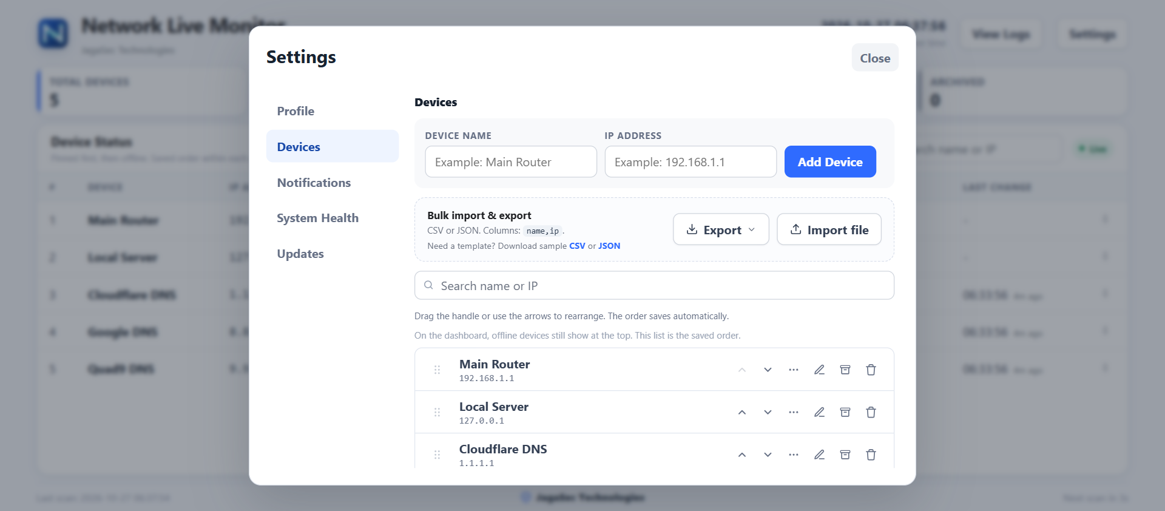Viewport: 1165px width, 511px height.
Task: Delete the Cloudflare DNS device
Action: click(871, 455)
